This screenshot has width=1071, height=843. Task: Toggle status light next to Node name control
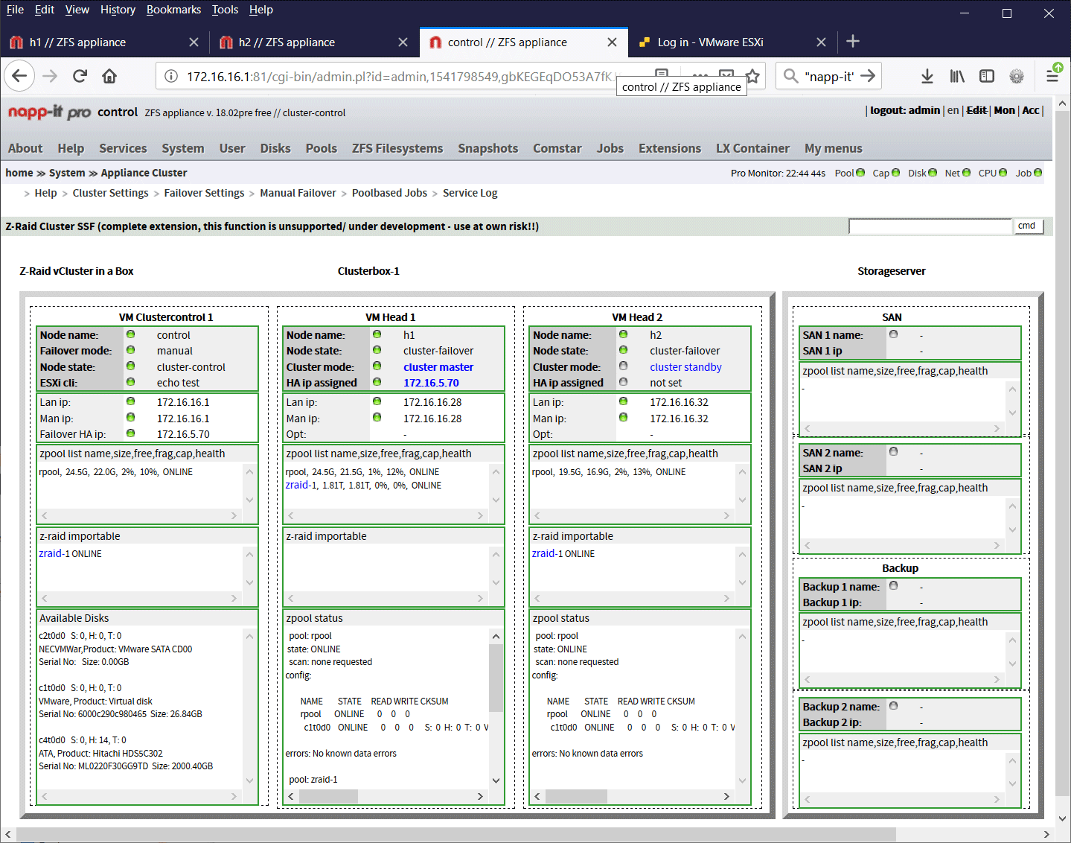tap(131, 334)
